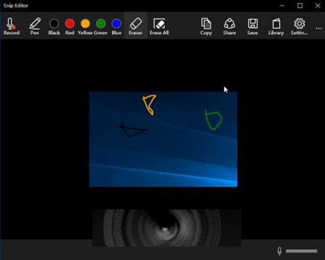Viewport: 325px width, 260px height.
Task: Choose the Blue ink color
Action: (x=116, y=26)
